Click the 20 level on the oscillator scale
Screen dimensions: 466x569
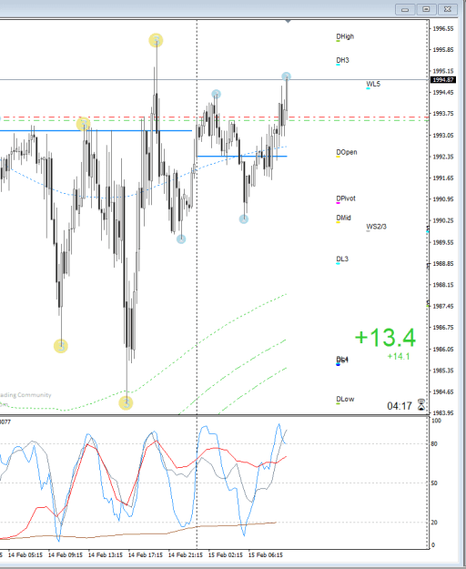(436, 523)
